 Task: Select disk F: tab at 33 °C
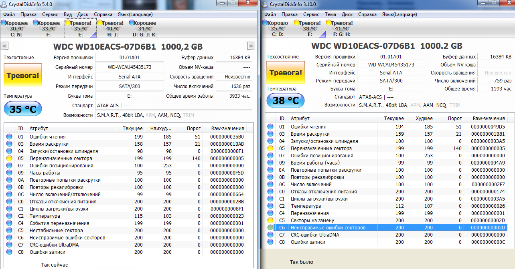coord(49,28)
